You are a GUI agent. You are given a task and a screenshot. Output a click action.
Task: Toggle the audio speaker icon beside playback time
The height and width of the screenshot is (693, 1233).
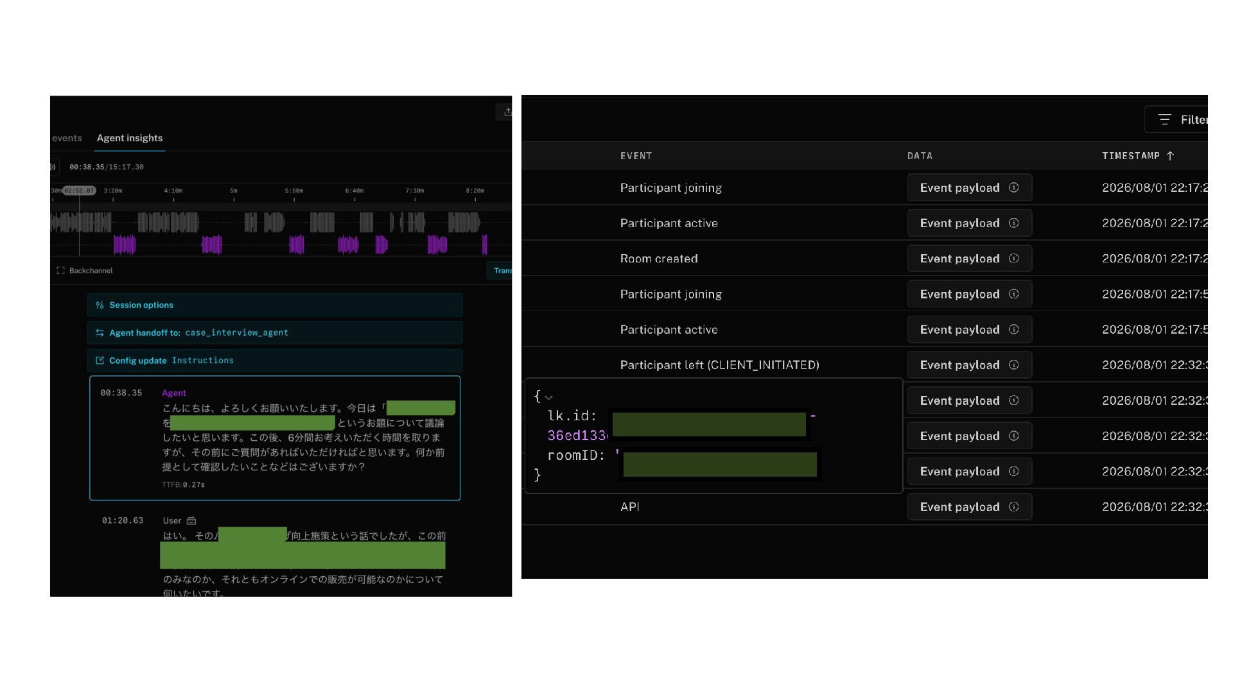53,167
